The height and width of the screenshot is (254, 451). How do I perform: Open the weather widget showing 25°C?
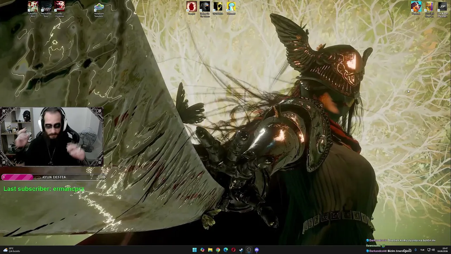[11, 250]
